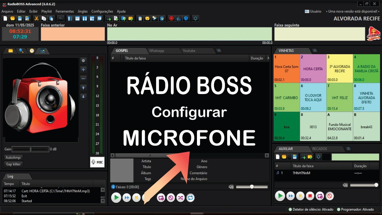The height and width of the screenshot is (215, 382).
Task: Toggle shuffle mode in main player
Action: point(181,197)
